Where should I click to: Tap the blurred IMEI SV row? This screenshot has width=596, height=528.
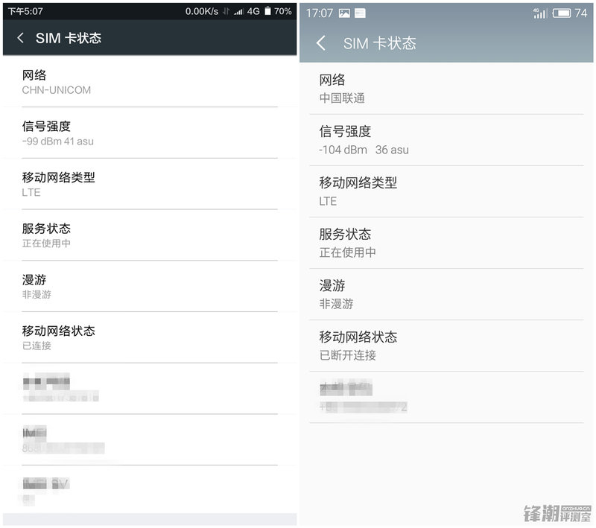point(150,489)
